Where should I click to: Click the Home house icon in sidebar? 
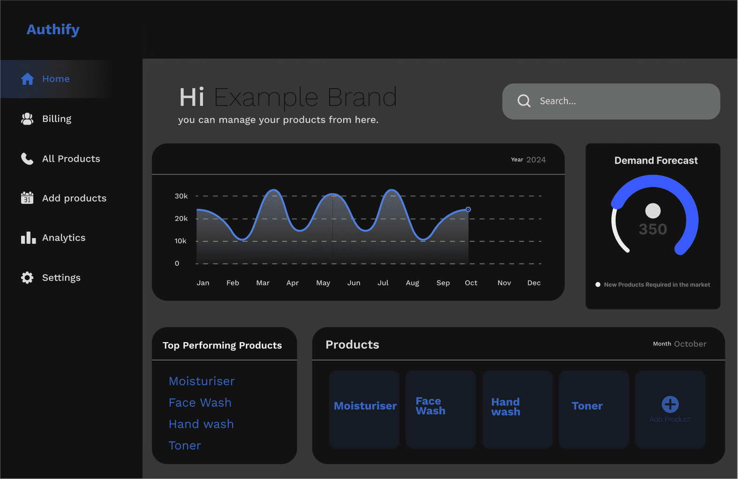pos(28,79)
